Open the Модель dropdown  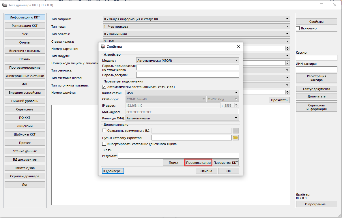[x=187, y=60]
